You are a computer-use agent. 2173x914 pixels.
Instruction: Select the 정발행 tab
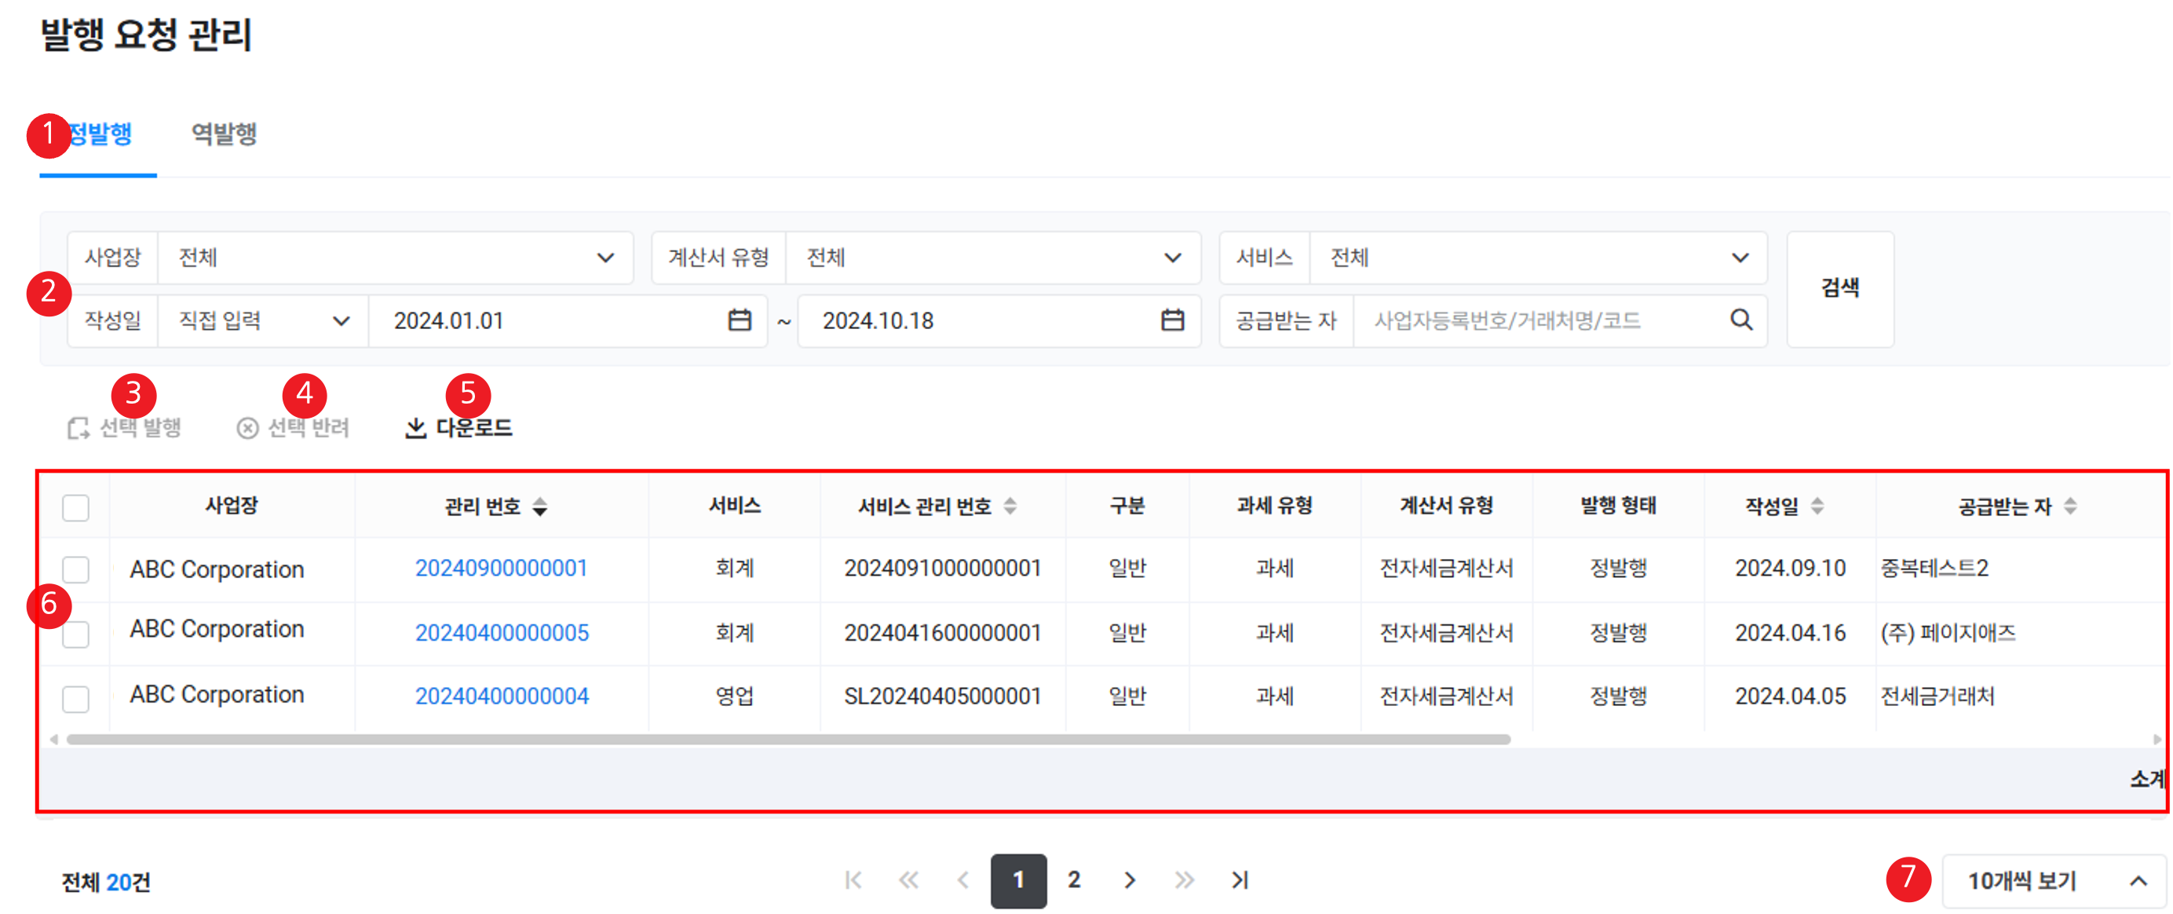(101, 133)
